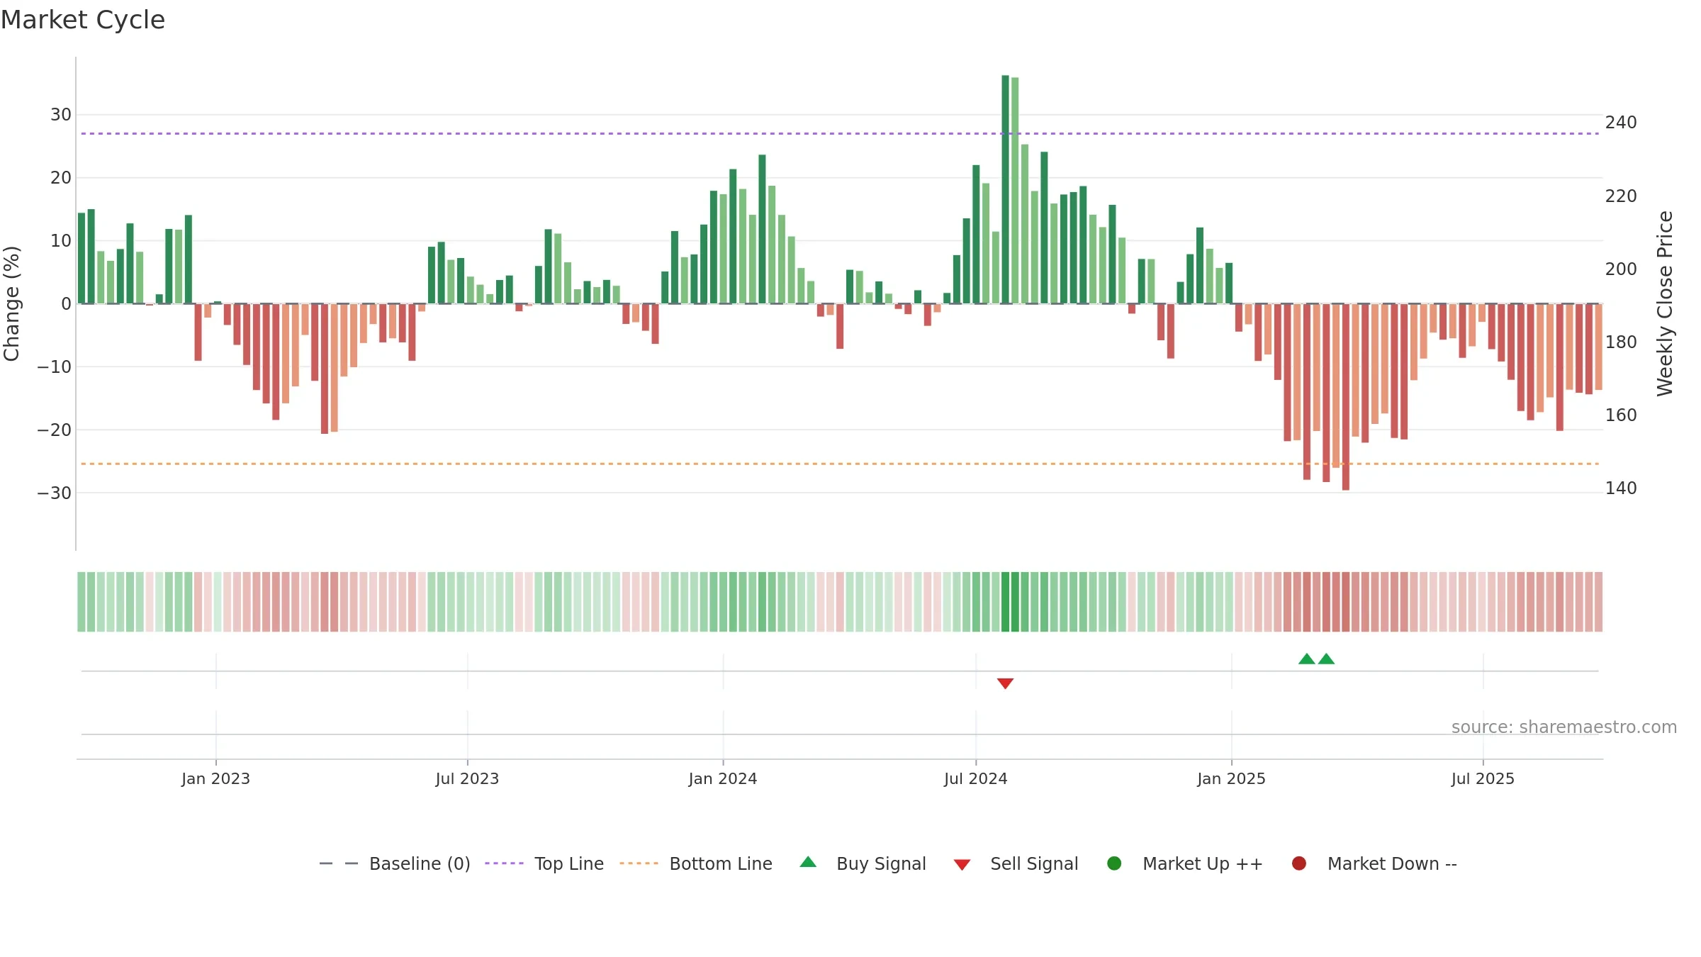Viewport: 1701px width, 957px height.
Task: Click the 20 tick on left axis
Action: (x=61, y=178)
